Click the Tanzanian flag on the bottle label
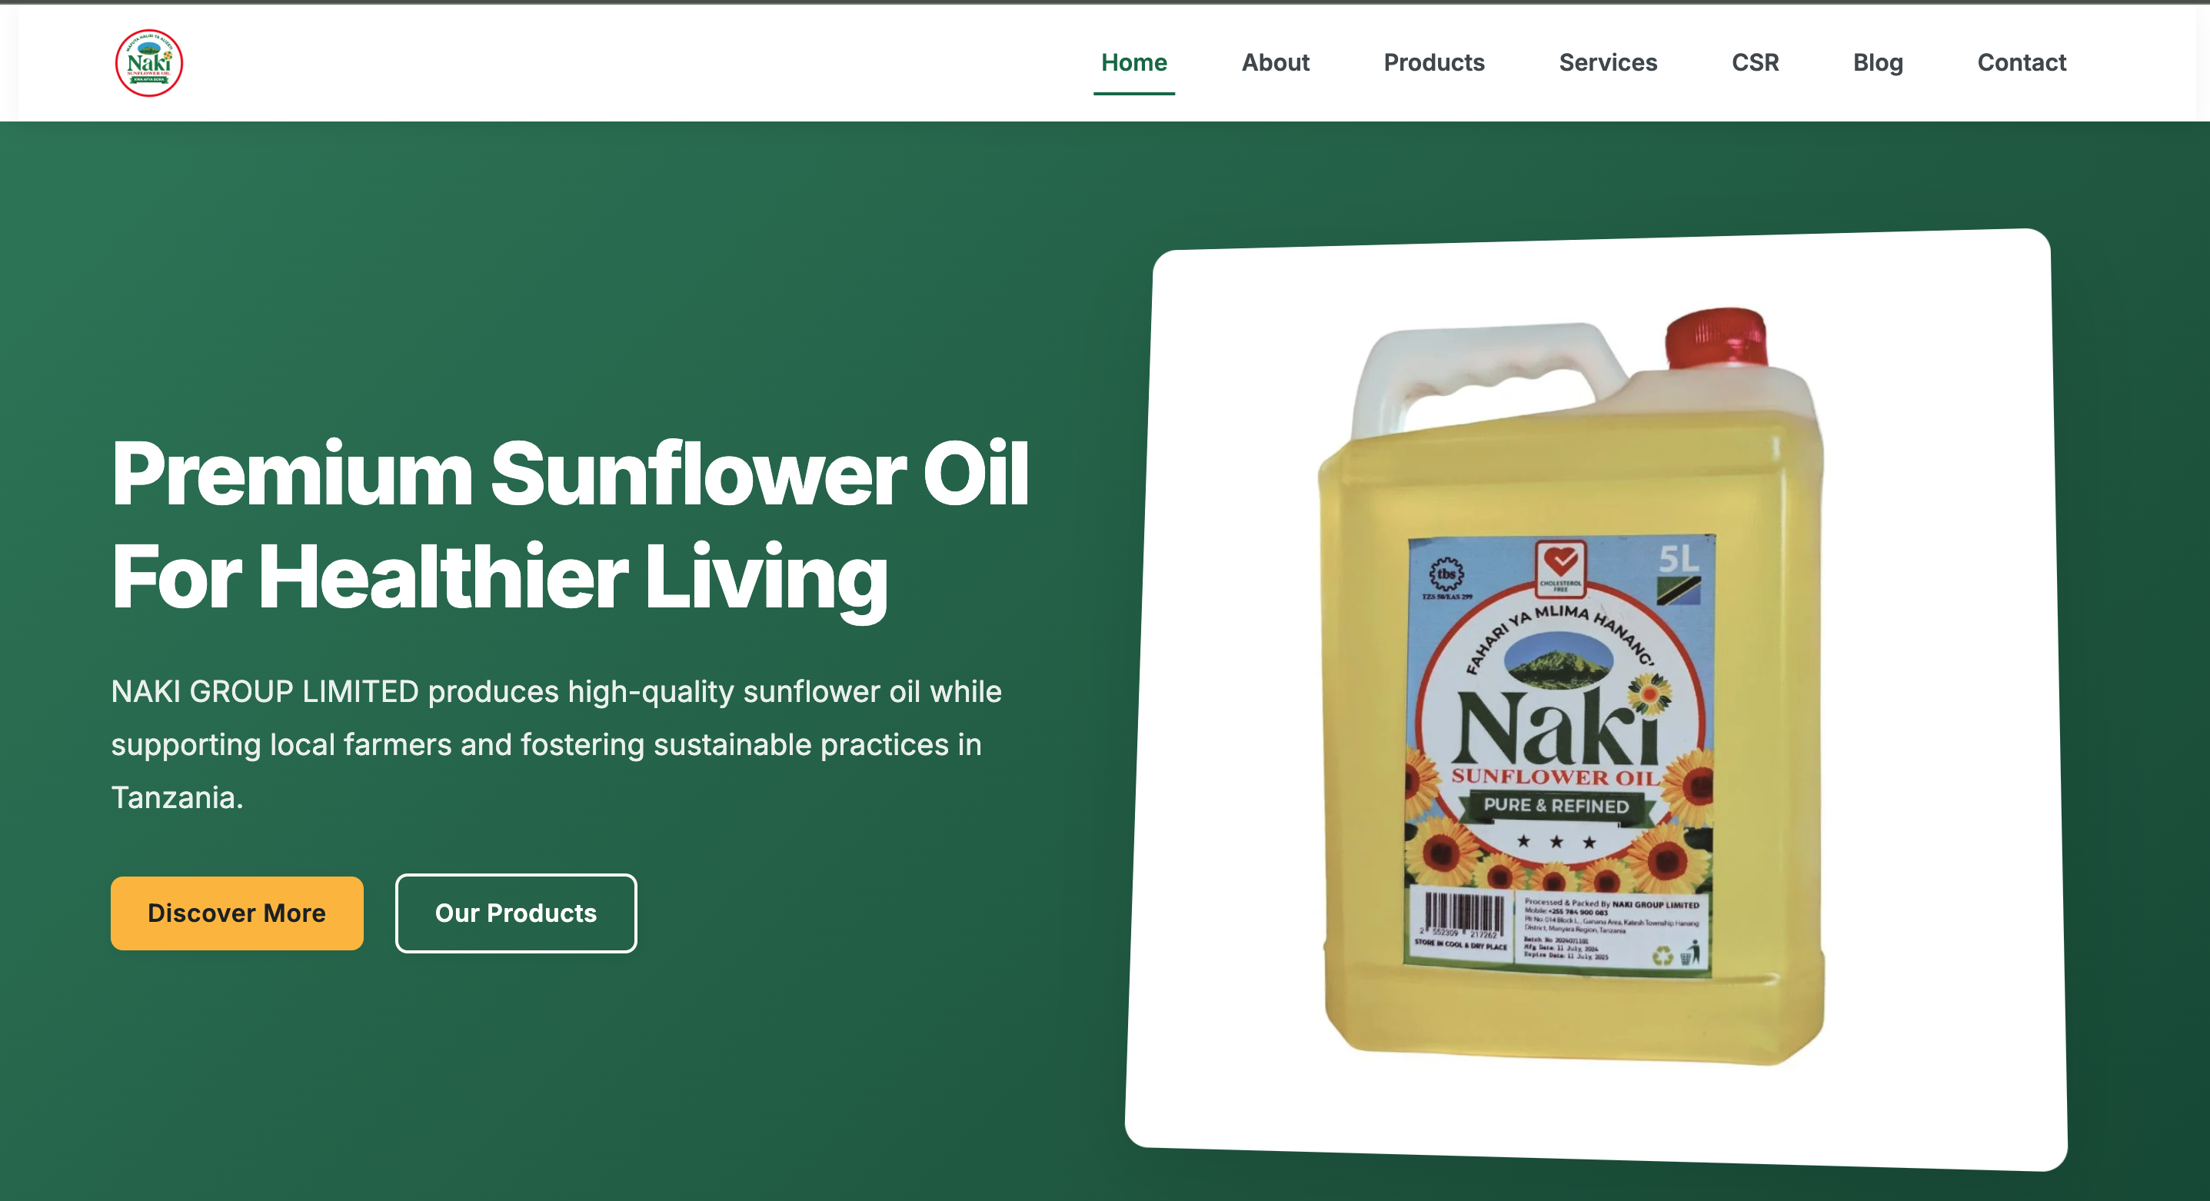 tap(1678, 591)
